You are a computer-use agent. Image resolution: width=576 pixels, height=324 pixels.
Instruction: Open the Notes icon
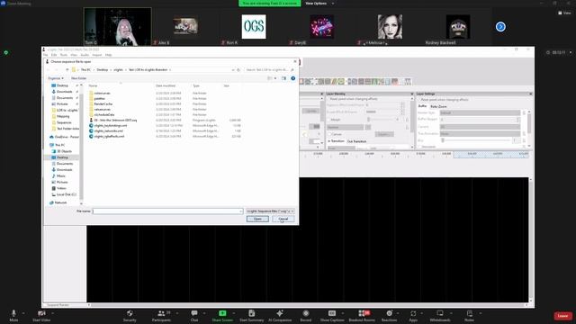coord(470,313)
